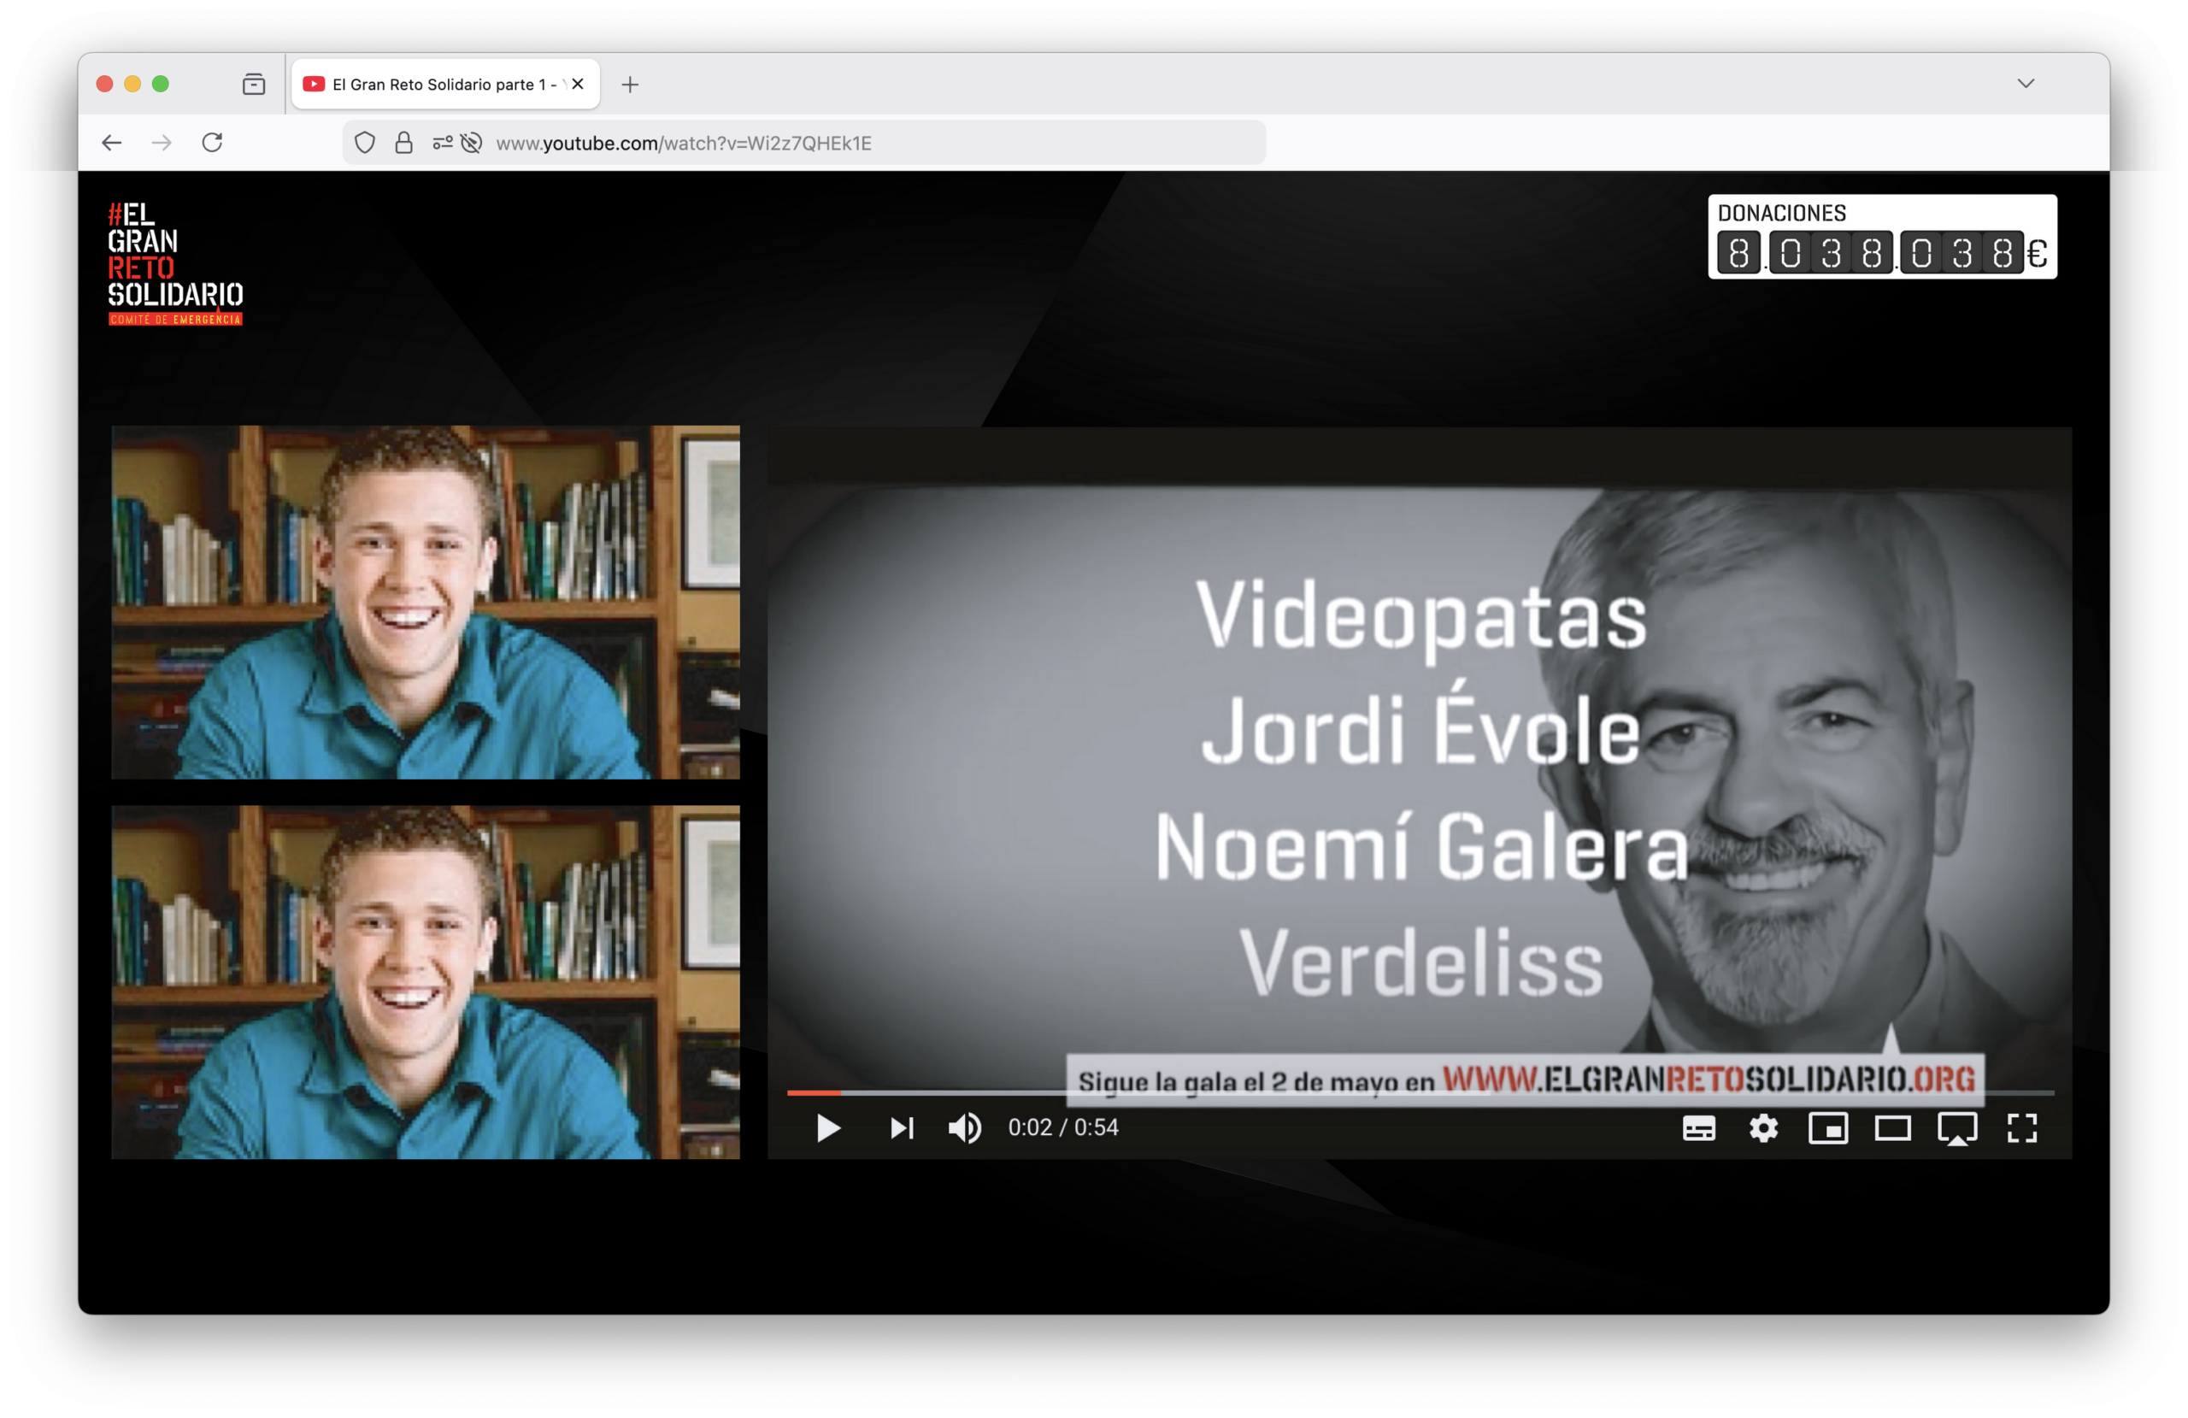The width and height of the screenshot is (2188, 1418).
Task: Expand the list all tabs chevron
Action: [x=2026, y=84]
